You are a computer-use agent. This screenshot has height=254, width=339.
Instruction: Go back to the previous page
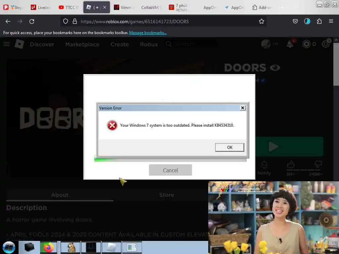pos(8,21)
